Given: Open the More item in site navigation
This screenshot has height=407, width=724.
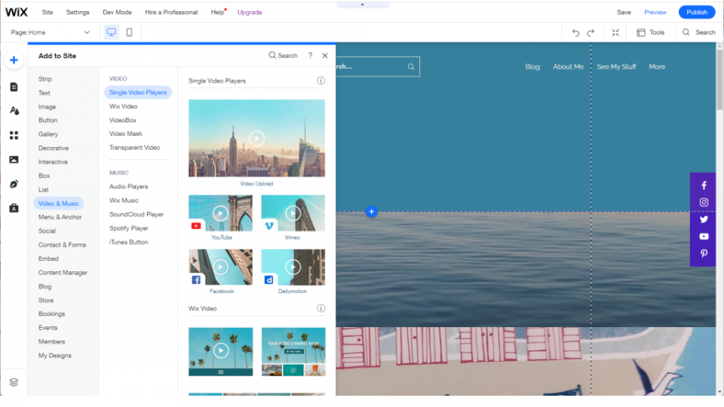Looking at the screenshot, I should [657, 67].
